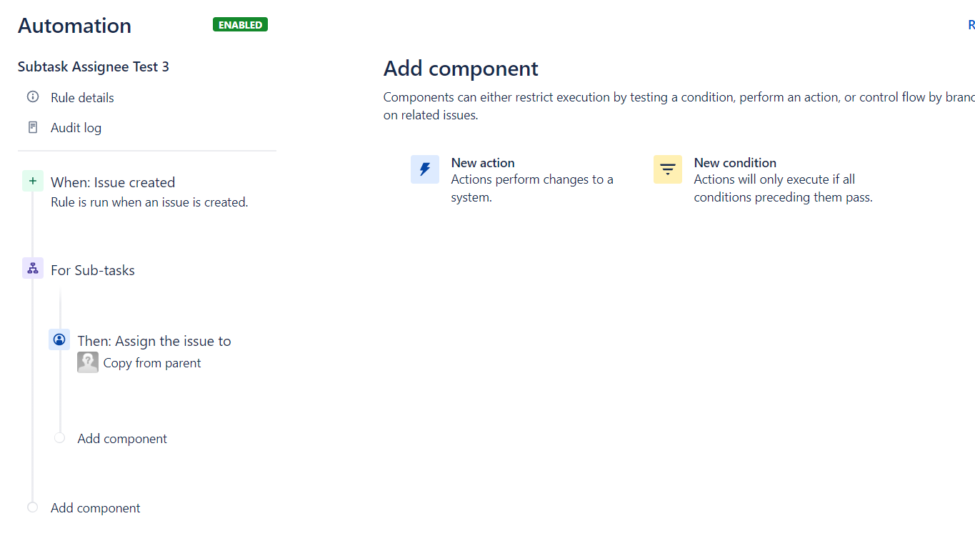This screenshot has height=551, width=975.
Task: Select the For Sub-tasks branch
Action: (x=93, y=270)
